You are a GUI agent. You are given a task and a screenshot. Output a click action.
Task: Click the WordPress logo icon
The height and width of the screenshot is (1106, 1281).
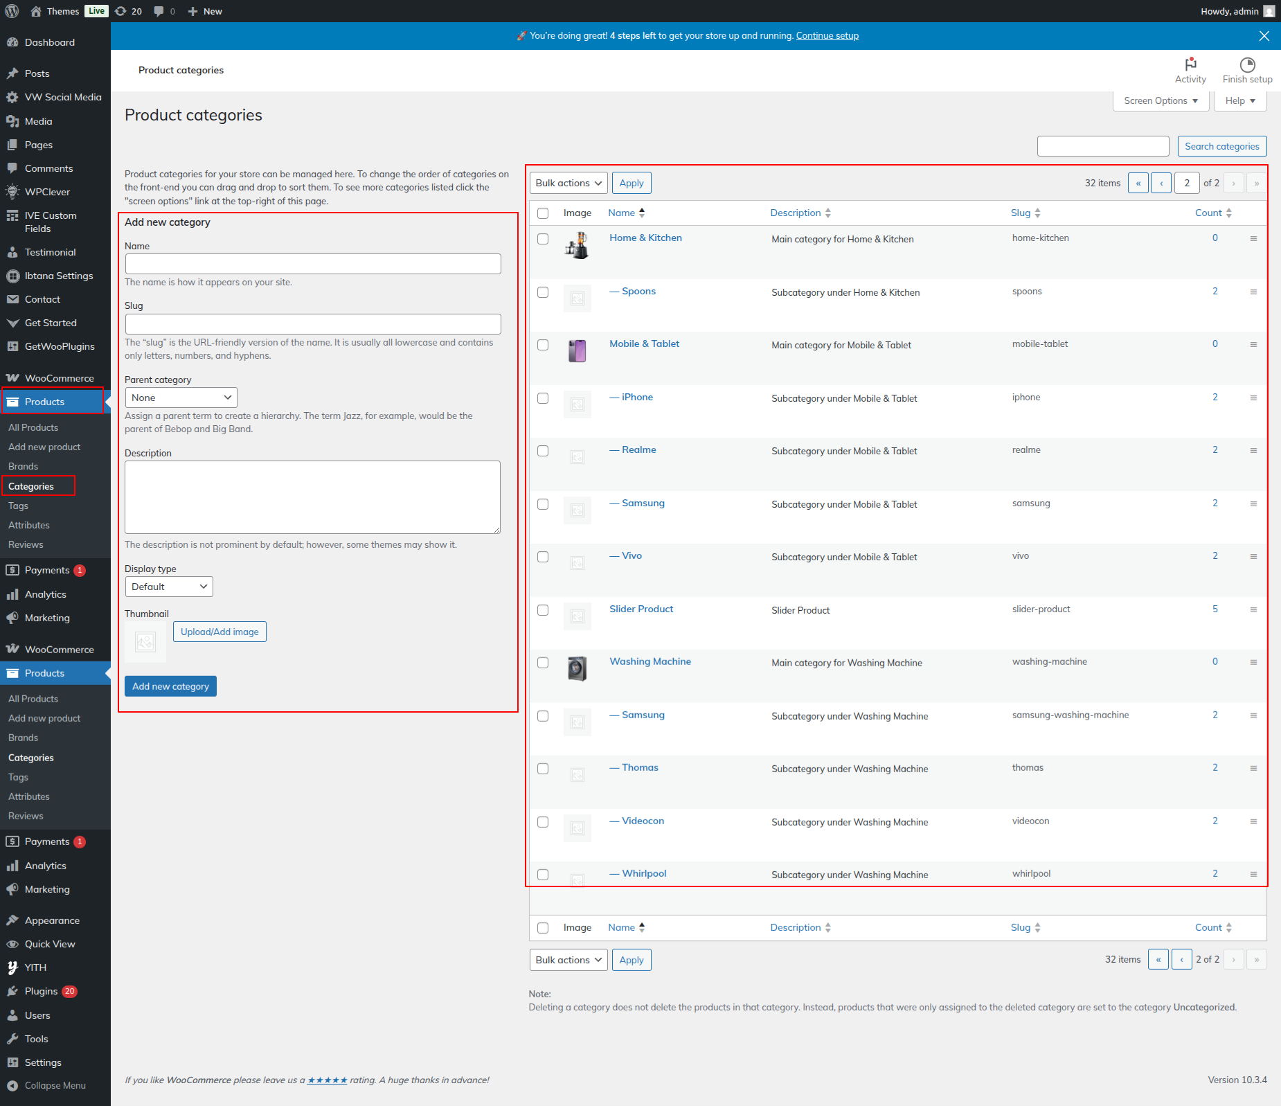click(x=12, y=11)
